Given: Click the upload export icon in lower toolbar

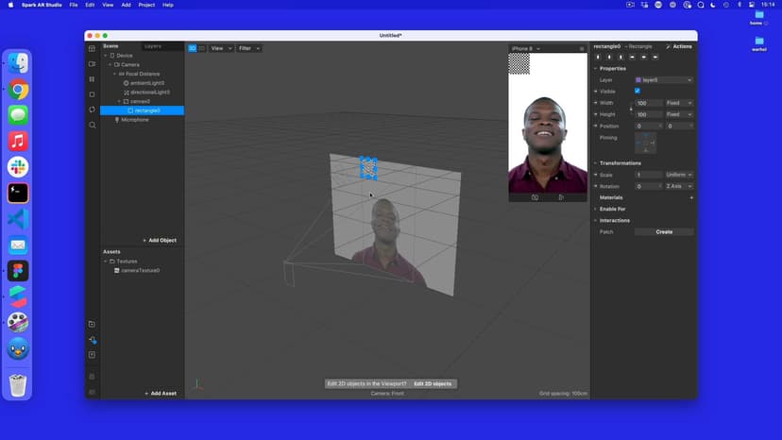Looking at the screenshot, I should pos(92,355).
